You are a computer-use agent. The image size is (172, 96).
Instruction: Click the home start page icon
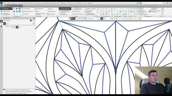tap(2, 6)
